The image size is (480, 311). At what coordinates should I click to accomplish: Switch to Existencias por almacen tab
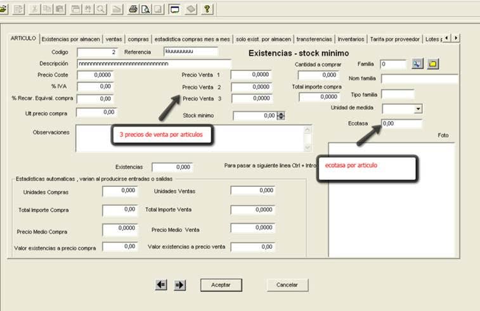pyautogui.click(x=72, y=39)
